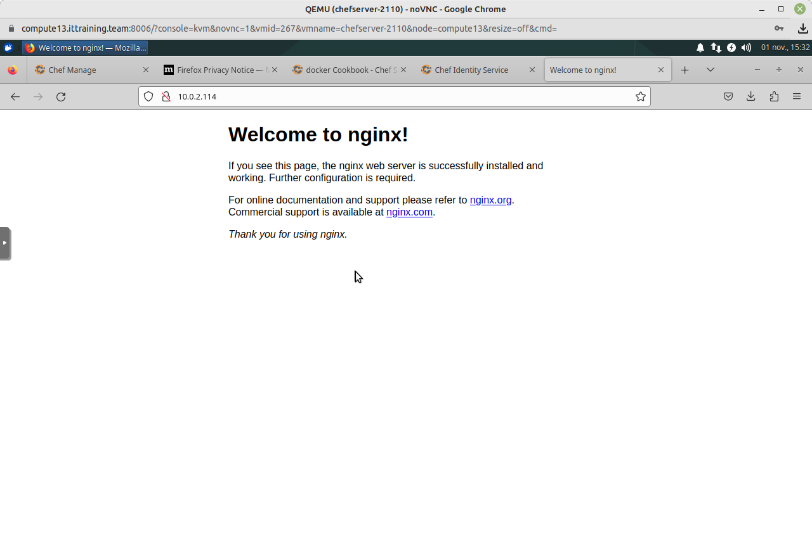This screenshot has height=547, width=812.
Task: Go back to the previous page
Action: 15,96
